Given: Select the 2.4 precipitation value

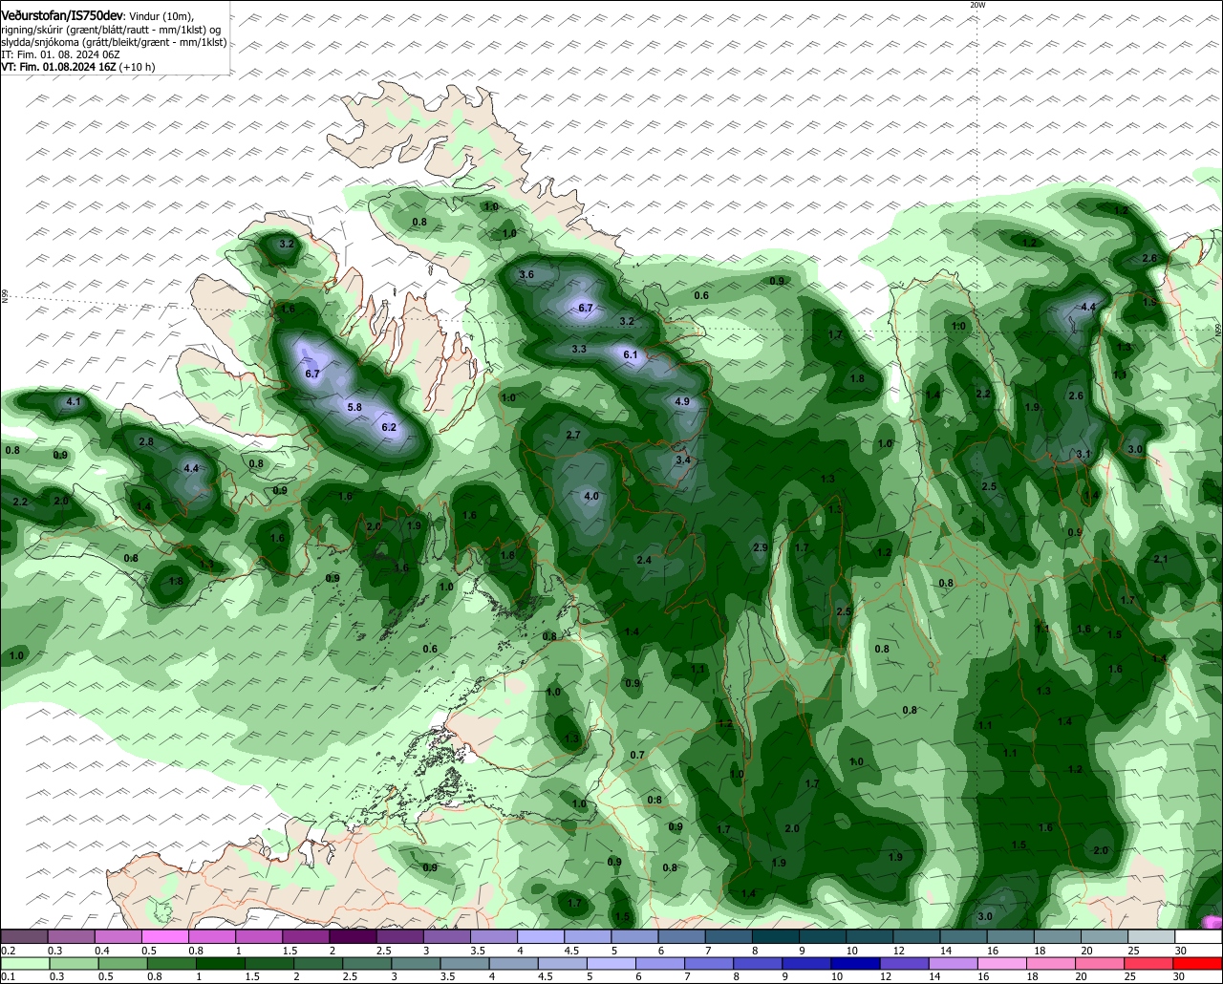Looking at the screenshot, I should click(x=644, y=560).
